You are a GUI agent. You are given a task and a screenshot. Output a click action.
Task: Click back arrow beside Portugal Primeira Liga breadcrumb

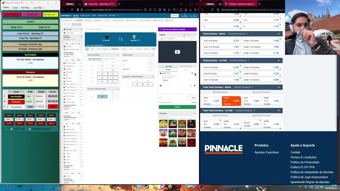(x=87, y=29)
